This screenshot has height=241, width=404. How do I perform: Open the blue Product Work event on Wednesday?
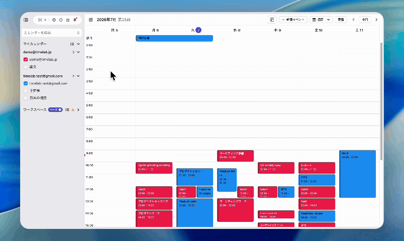227,180
